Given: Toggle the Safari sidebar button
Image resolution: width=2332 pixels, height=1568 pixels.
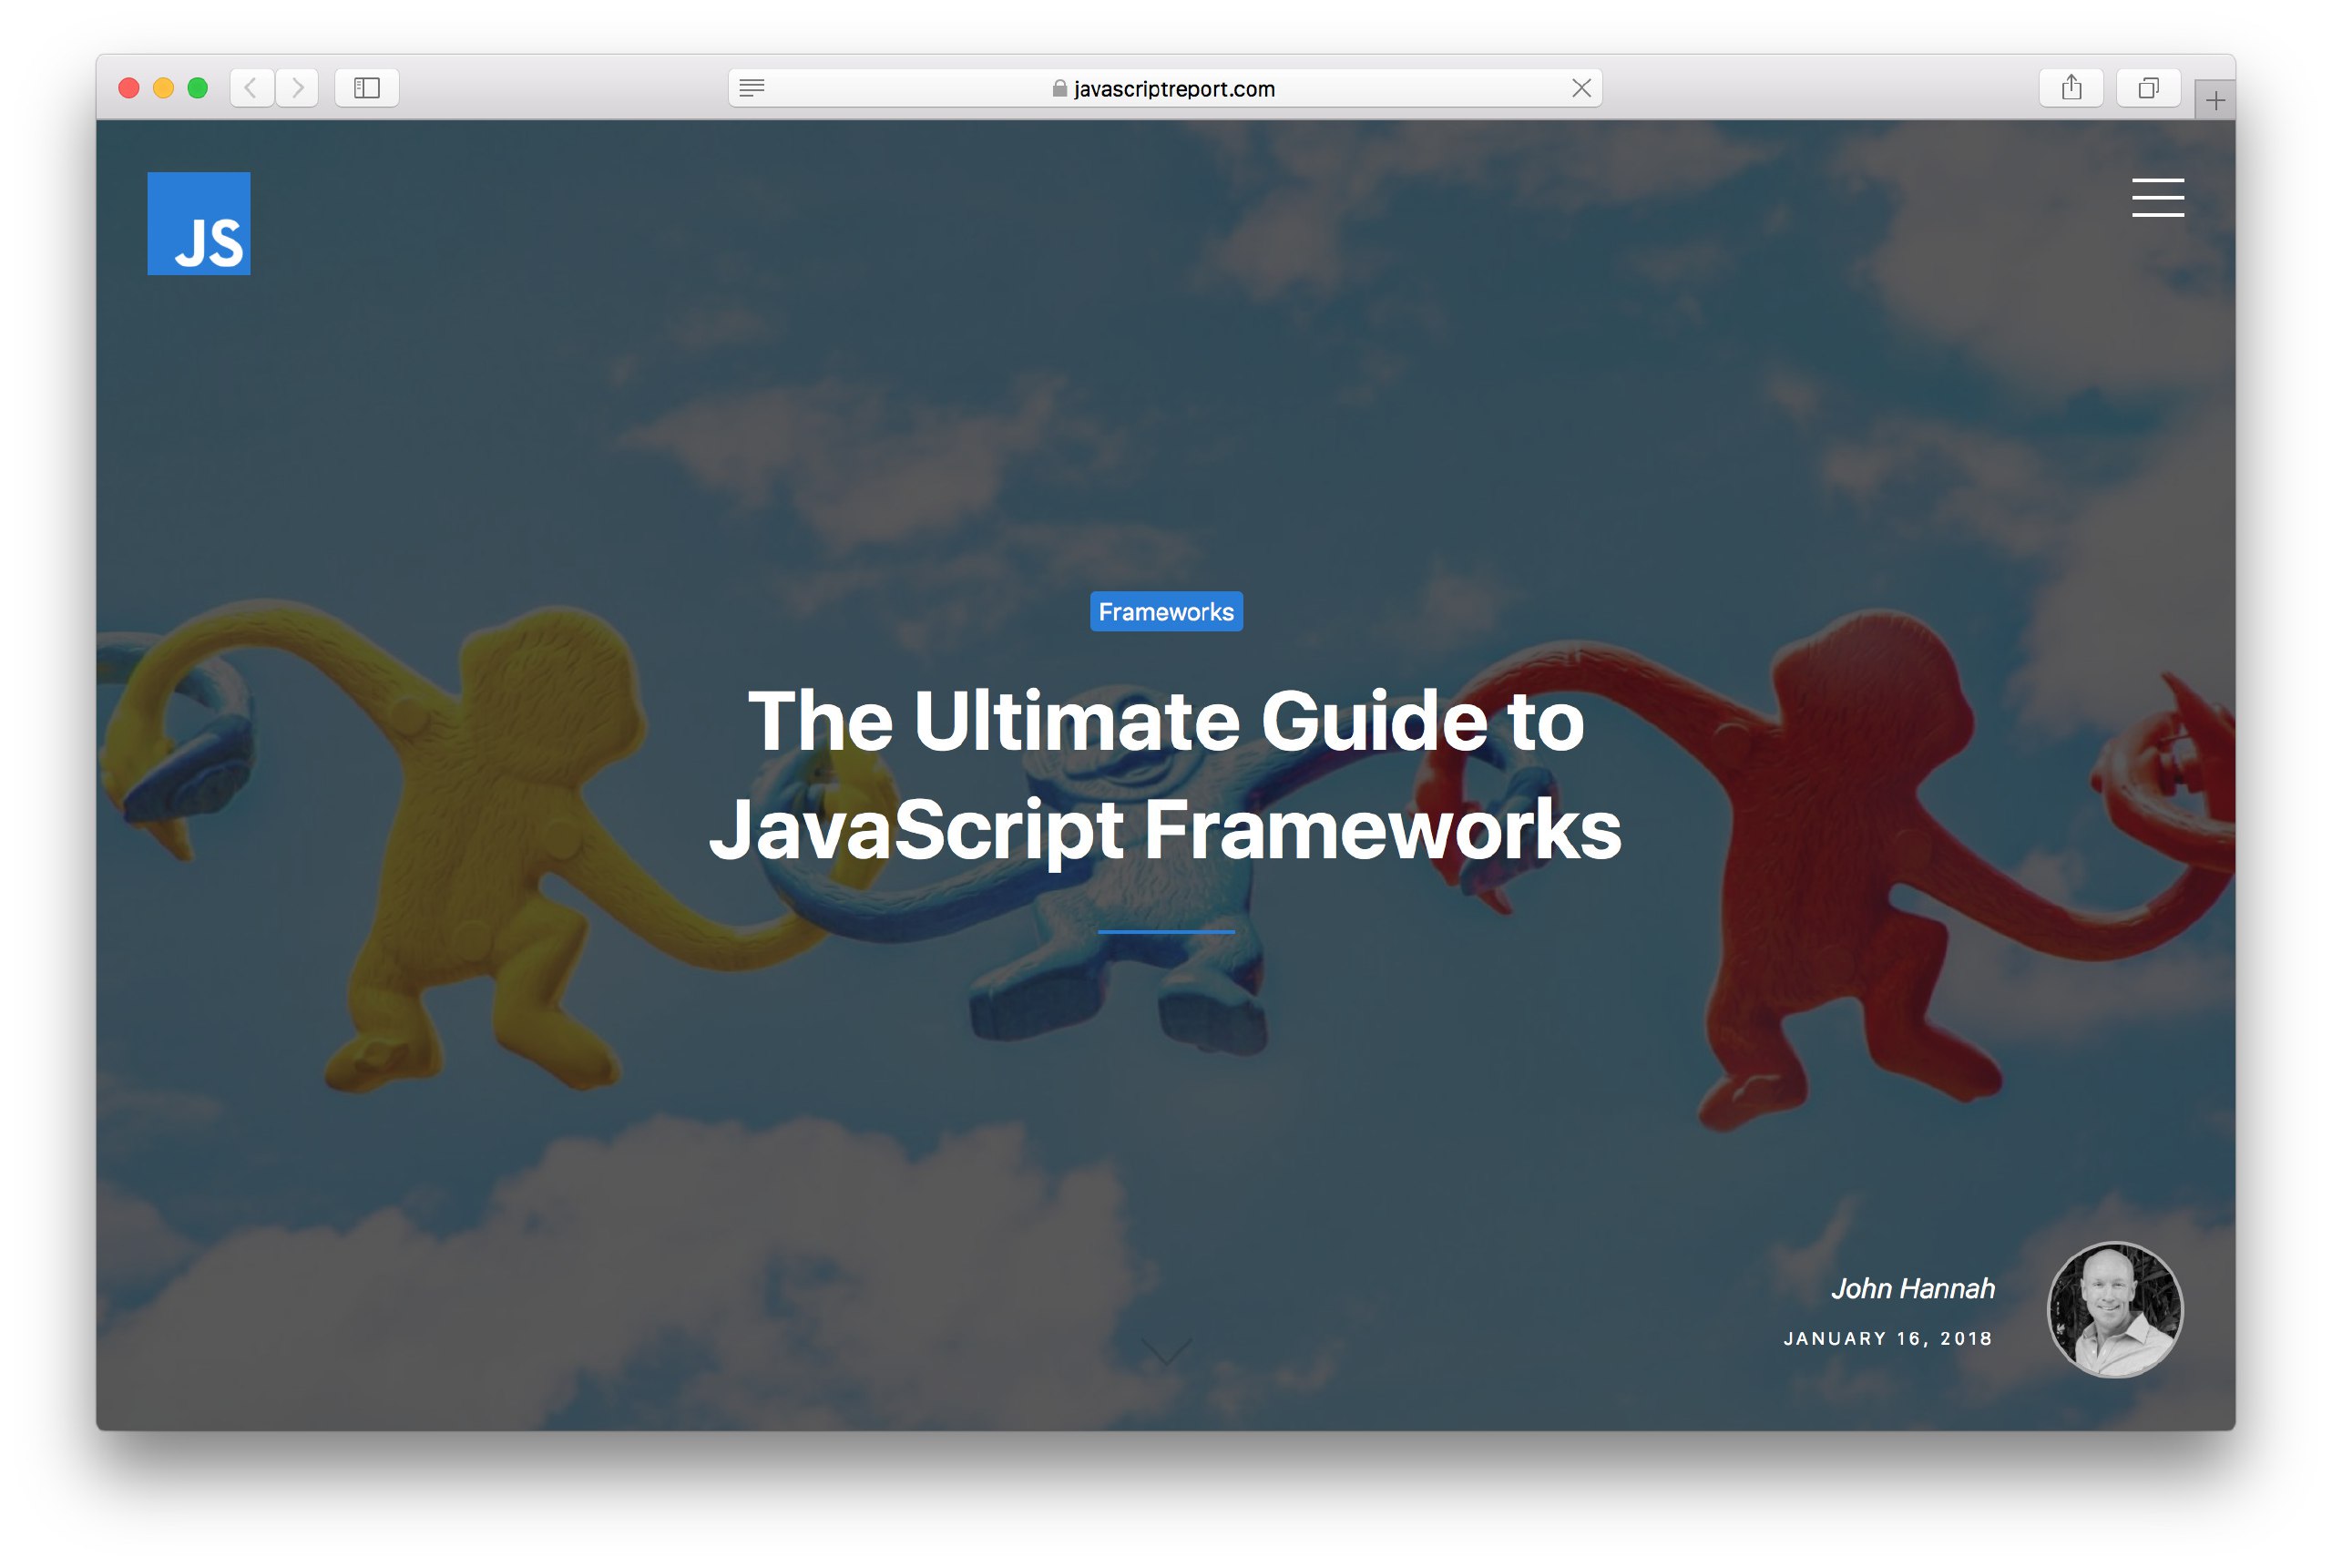Looking at the screenshot, I should pos(367,88).
